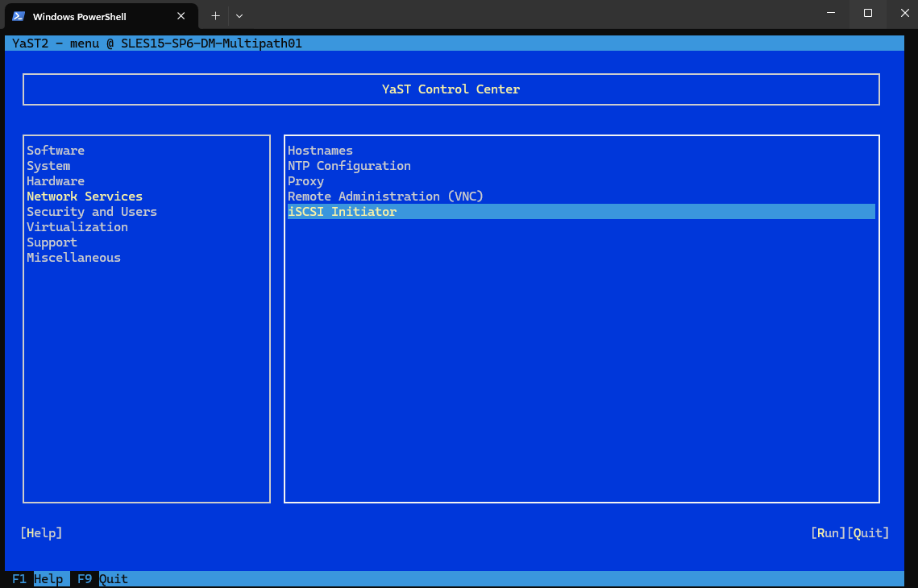This screenshot has width=918, height=588.
Task: Open the Hardware category
Action: [56, 180]
